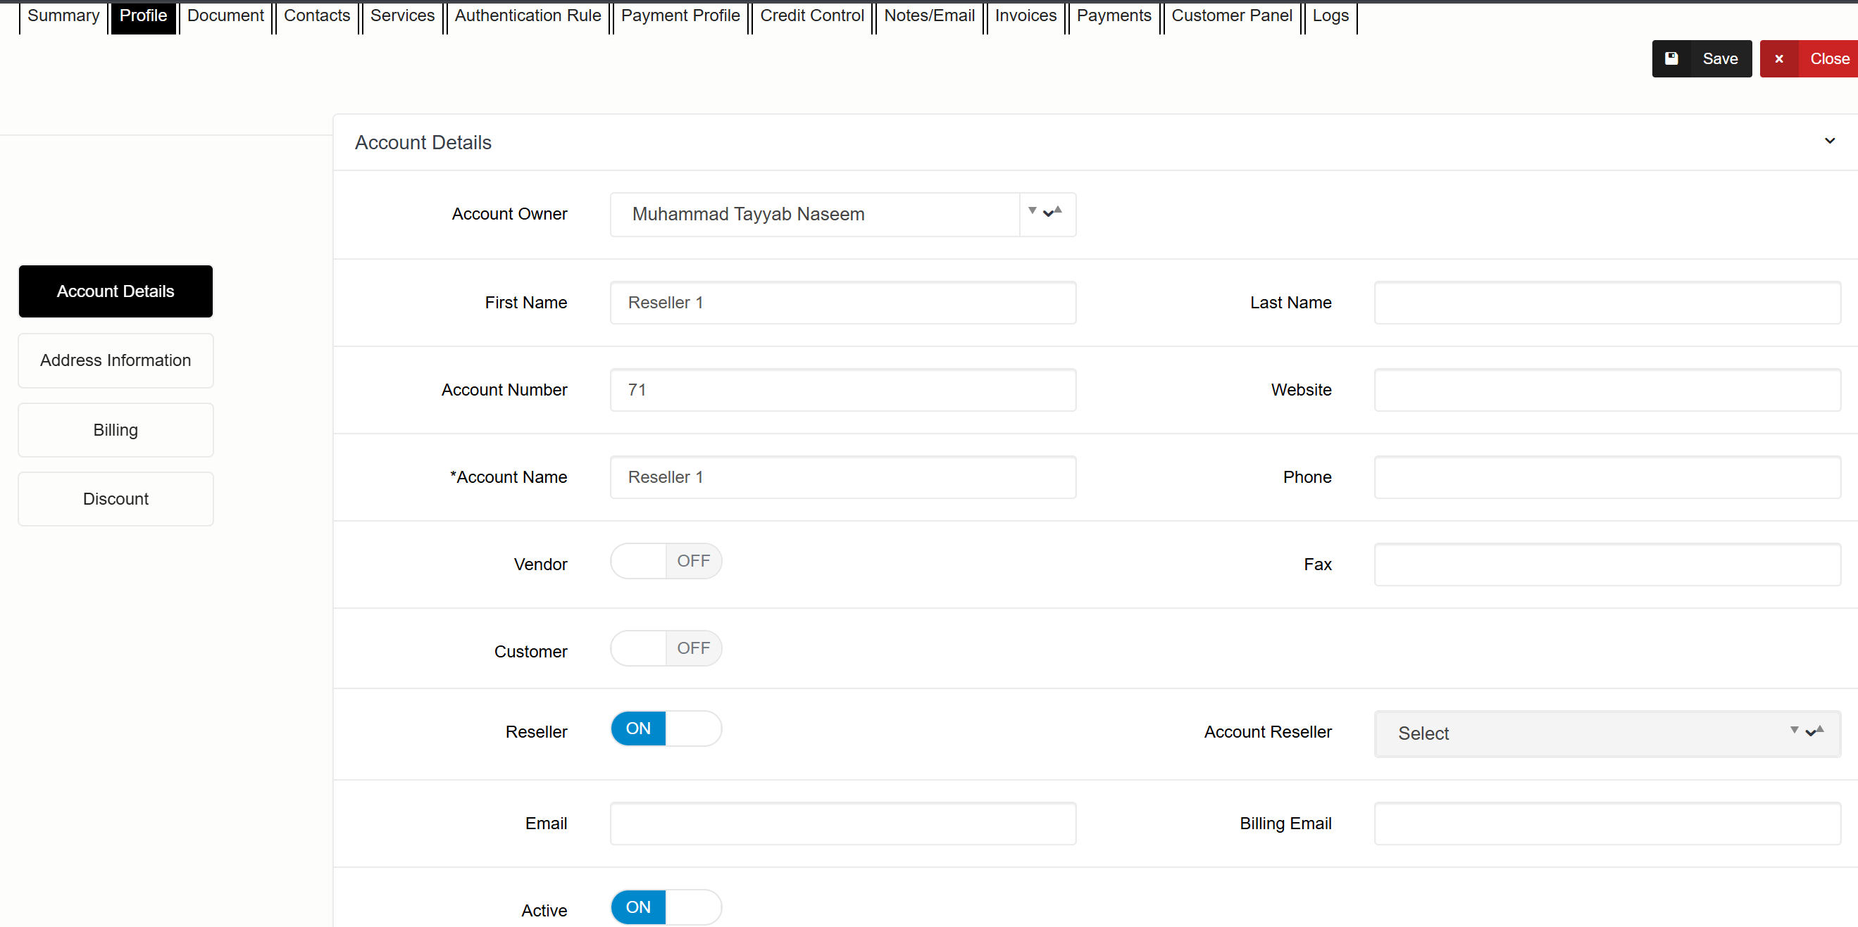Open the Account Owner dropdown arrow

(x=1047, y=213)
